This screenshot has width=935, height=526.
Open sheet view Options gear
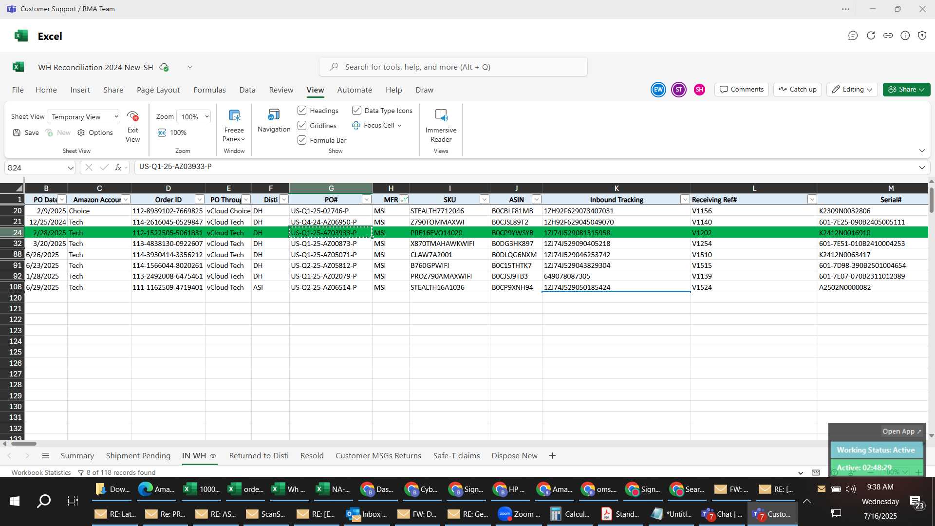[81, 132]
